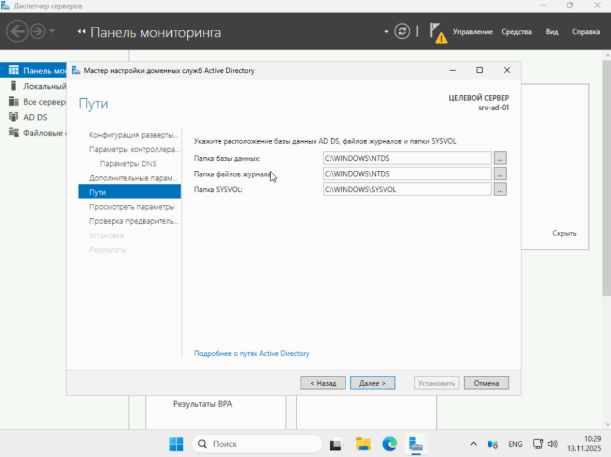The height and width of the screenshot is (457, 611).
Task: Click the back navigation arrow
Action: (17, 30)
